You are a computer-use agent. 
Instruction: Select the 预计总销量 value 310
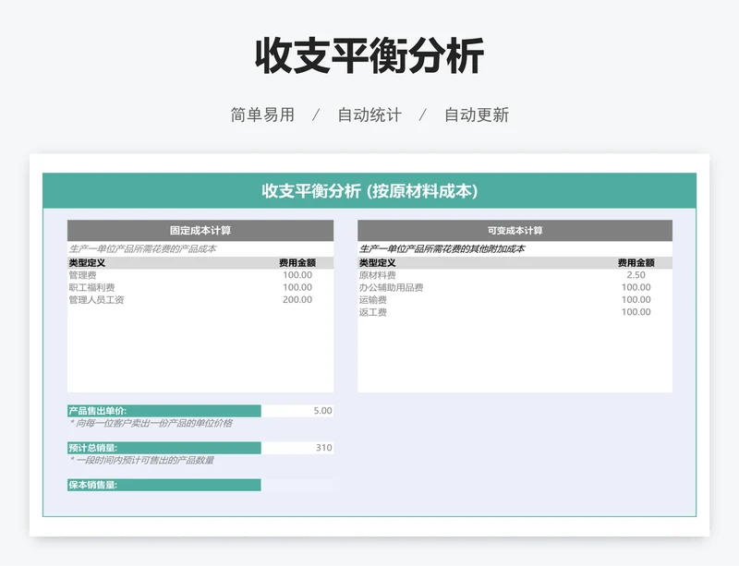click(x=323, y=448)
